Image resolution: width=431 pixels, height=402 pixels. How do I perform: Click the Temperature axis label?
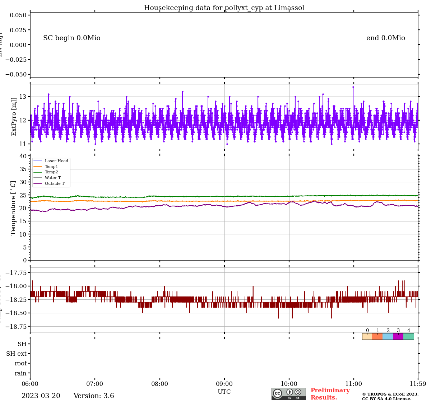[x=13, y=208]
